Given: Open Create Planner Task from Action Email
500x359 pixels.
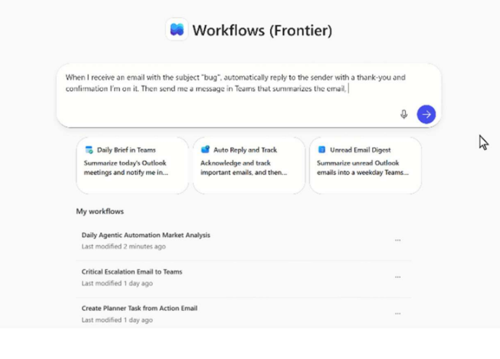Looking at the screenshot, I should [x=139, y=308].
